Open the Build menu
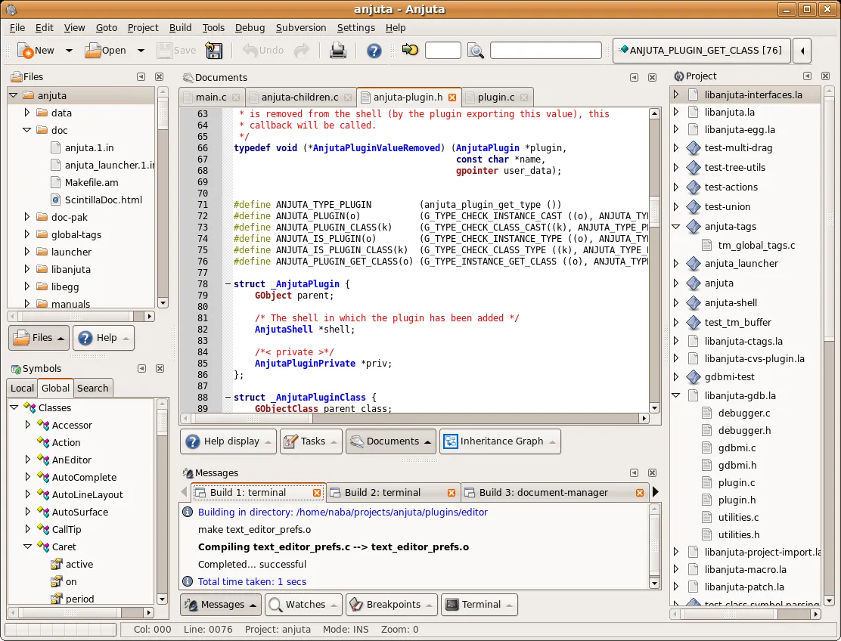The width and height of the screenshot is (841, 641). pyautogui.click(x=180, y=27)
